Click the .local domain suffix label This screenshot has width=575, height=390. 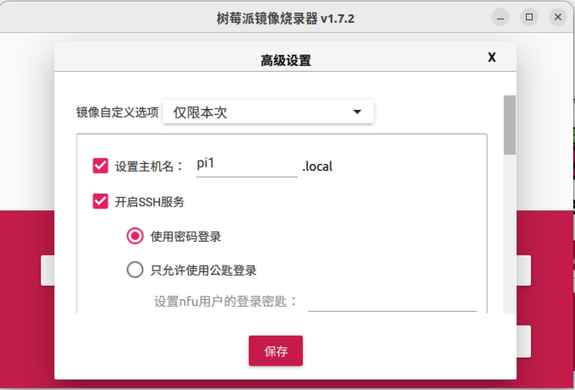317,166
